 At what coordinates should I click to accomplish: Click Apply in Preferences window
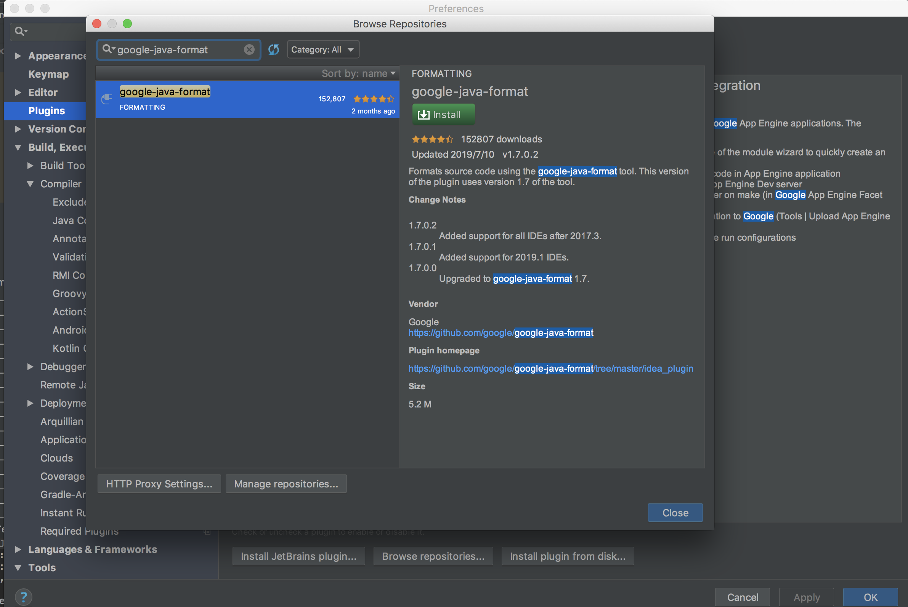pos(807,597)
